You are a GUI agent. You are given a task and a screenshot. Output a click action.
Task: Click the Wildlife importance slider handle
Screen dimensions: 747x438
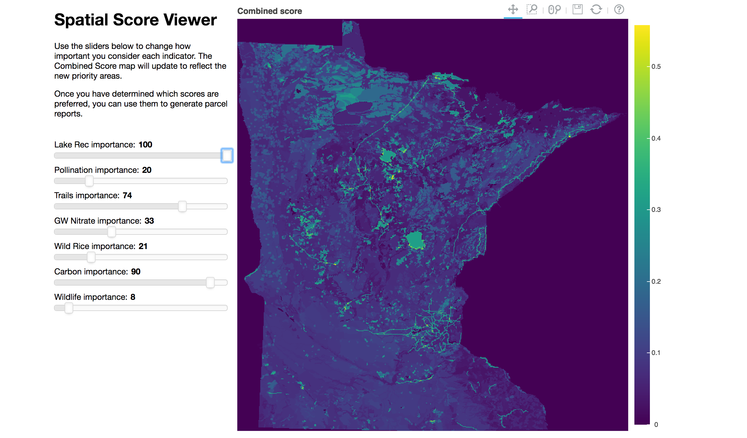pyautogui.click(x=69, y=308)
